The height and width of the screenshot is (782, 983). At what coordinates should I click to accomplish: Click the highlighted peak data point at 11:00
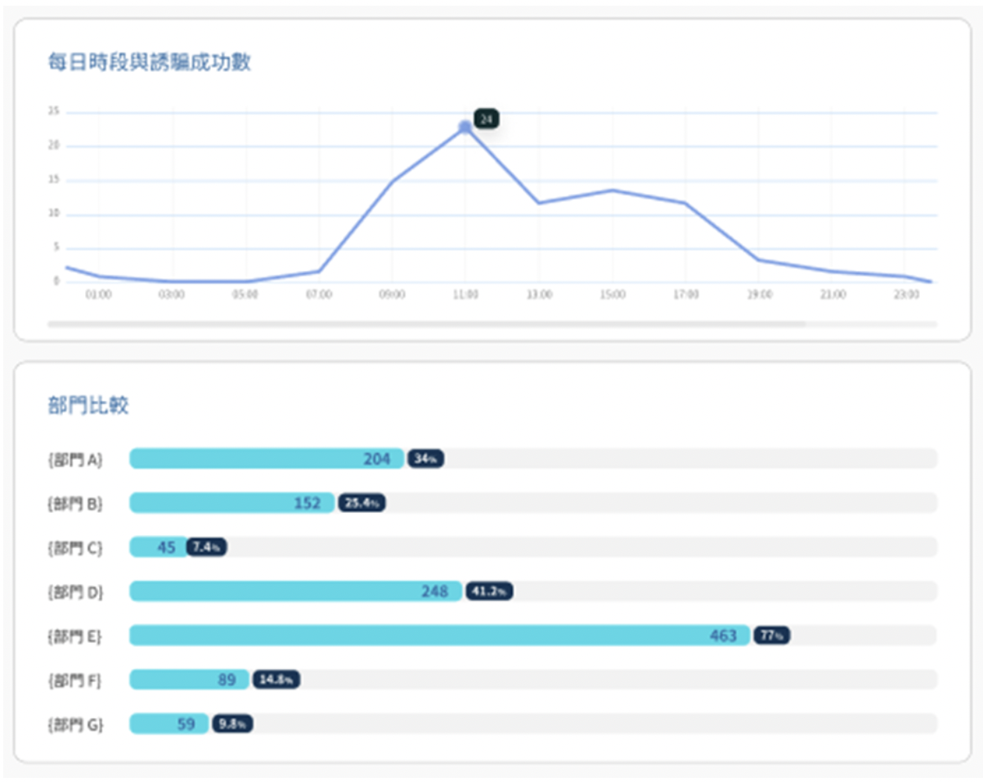465,127
